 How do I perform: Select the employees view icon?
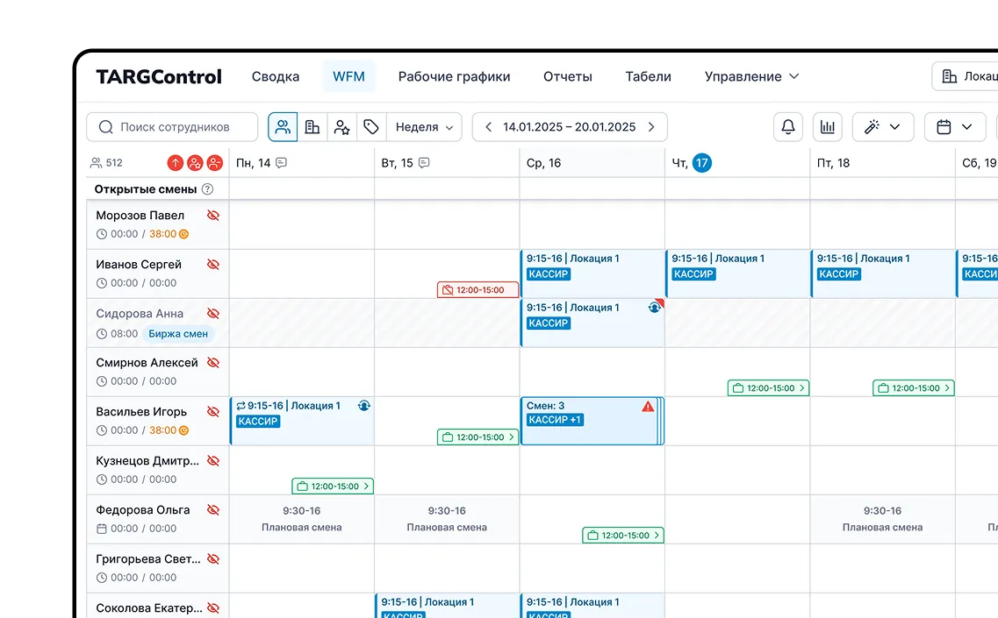[x=283, y=127]
